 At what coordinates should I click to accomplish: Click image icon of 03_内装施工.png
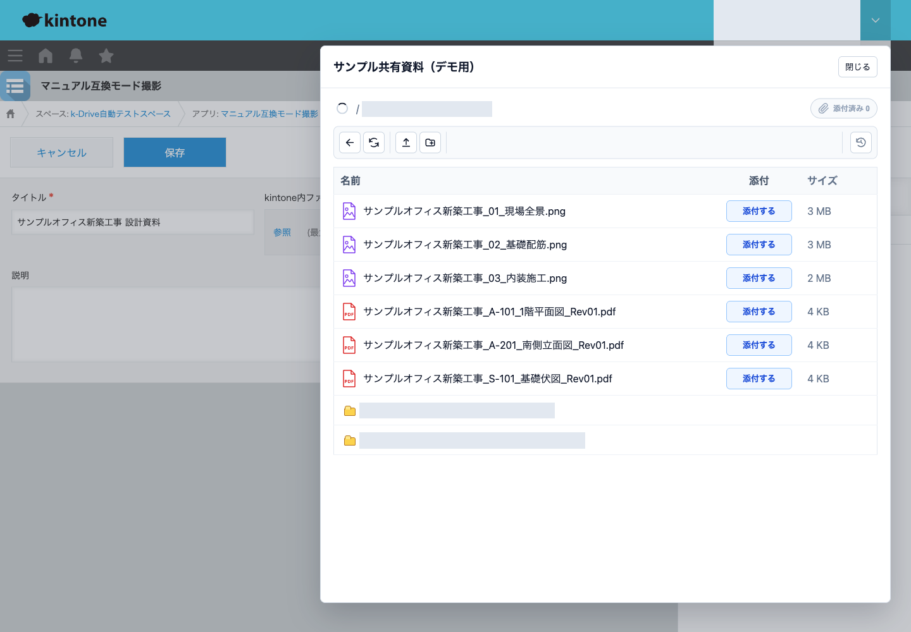[x=349, y=278]
